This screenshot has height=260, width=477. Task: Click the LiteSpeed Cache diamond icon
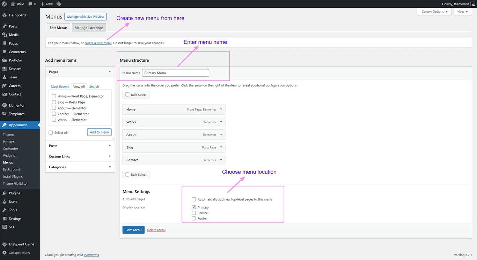click(x=4, y=244)
